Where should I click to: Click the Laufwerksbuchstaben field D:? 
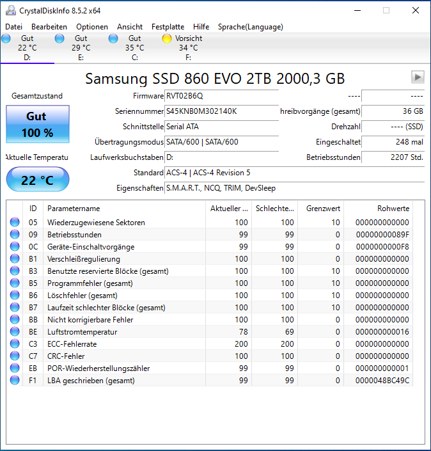pos(221,157)
